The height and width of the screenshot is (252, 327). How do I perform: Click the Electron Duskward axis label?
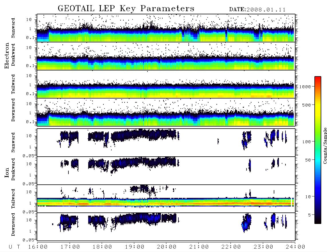tap(13, 55)
